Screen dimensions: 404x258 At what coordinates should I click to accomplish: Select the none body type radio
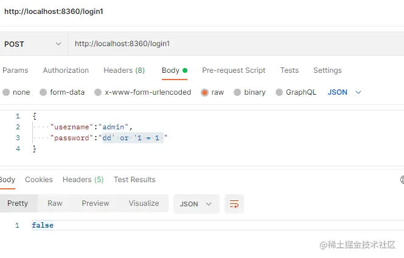click(x=6, y=92)
